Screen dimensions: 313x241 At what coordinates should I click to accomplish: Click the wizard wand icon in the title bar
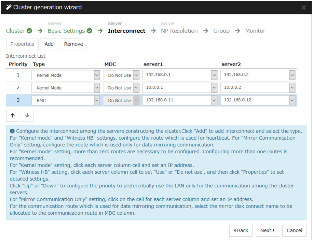pos(10,7)
